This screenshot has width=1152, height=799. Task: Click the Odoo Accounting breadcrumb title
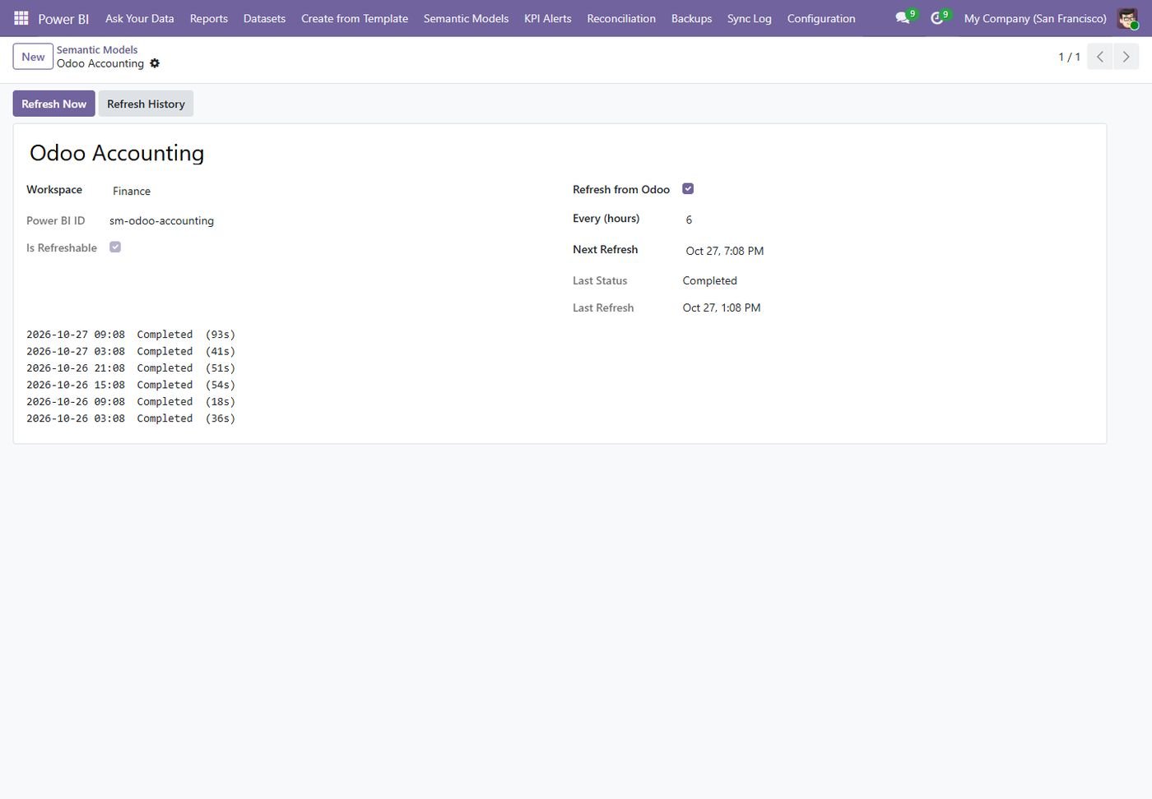click(x=100, y=63)
